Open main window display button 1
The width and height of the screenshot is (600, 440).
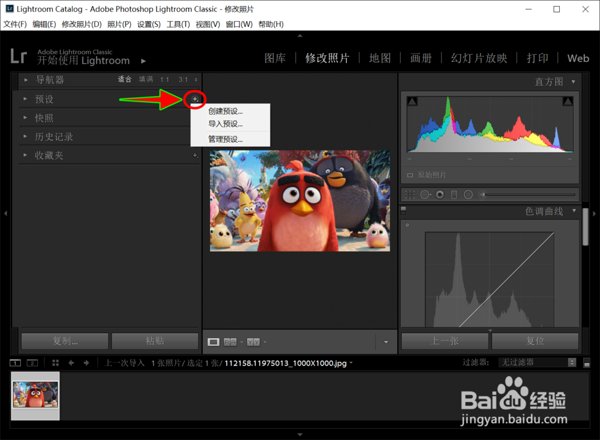[16, 363]
